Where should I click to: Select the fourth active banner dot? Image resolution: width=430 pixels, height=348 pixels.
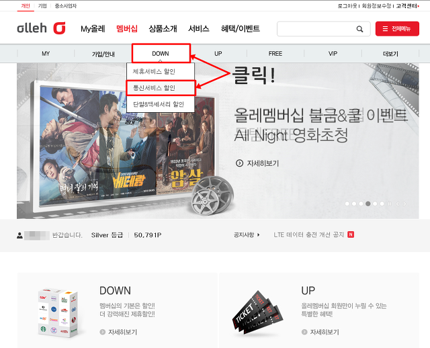click(x=368, y=204)
